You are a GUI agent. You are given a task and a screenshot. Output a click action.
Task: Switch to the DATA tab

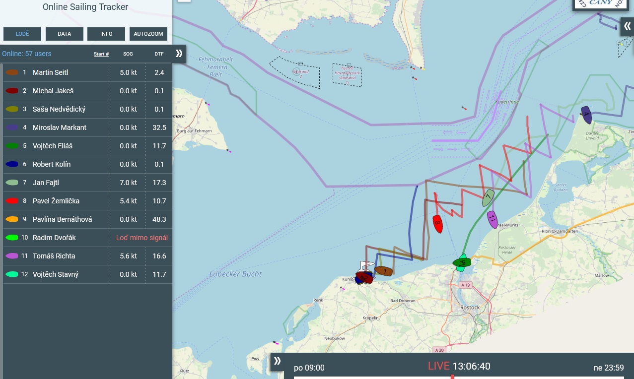(x=65, y=34)
